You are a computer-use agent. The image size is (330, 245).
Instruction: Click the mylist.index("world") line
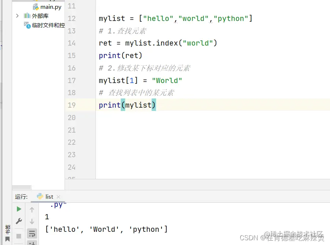tap(158, 43)
